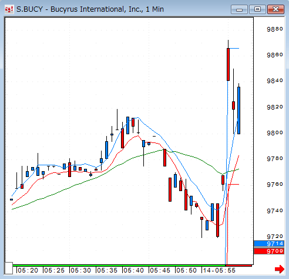Click the 9740 price axis label
The height and width of the screenshot is (279, 289).
pyautogui.click(x=275, y=210)
